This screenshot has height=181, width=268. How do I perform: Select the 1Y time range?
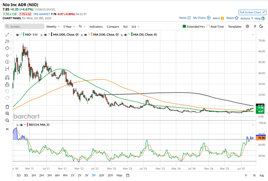[x=73, y=175]
